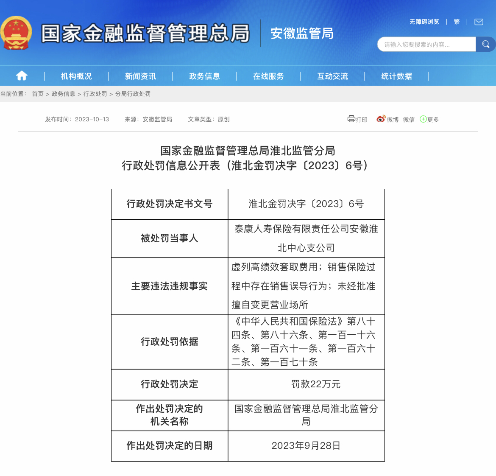Click the table label 被处罚当事人
This screenshot has height=476, width=496.
[170, 238]
